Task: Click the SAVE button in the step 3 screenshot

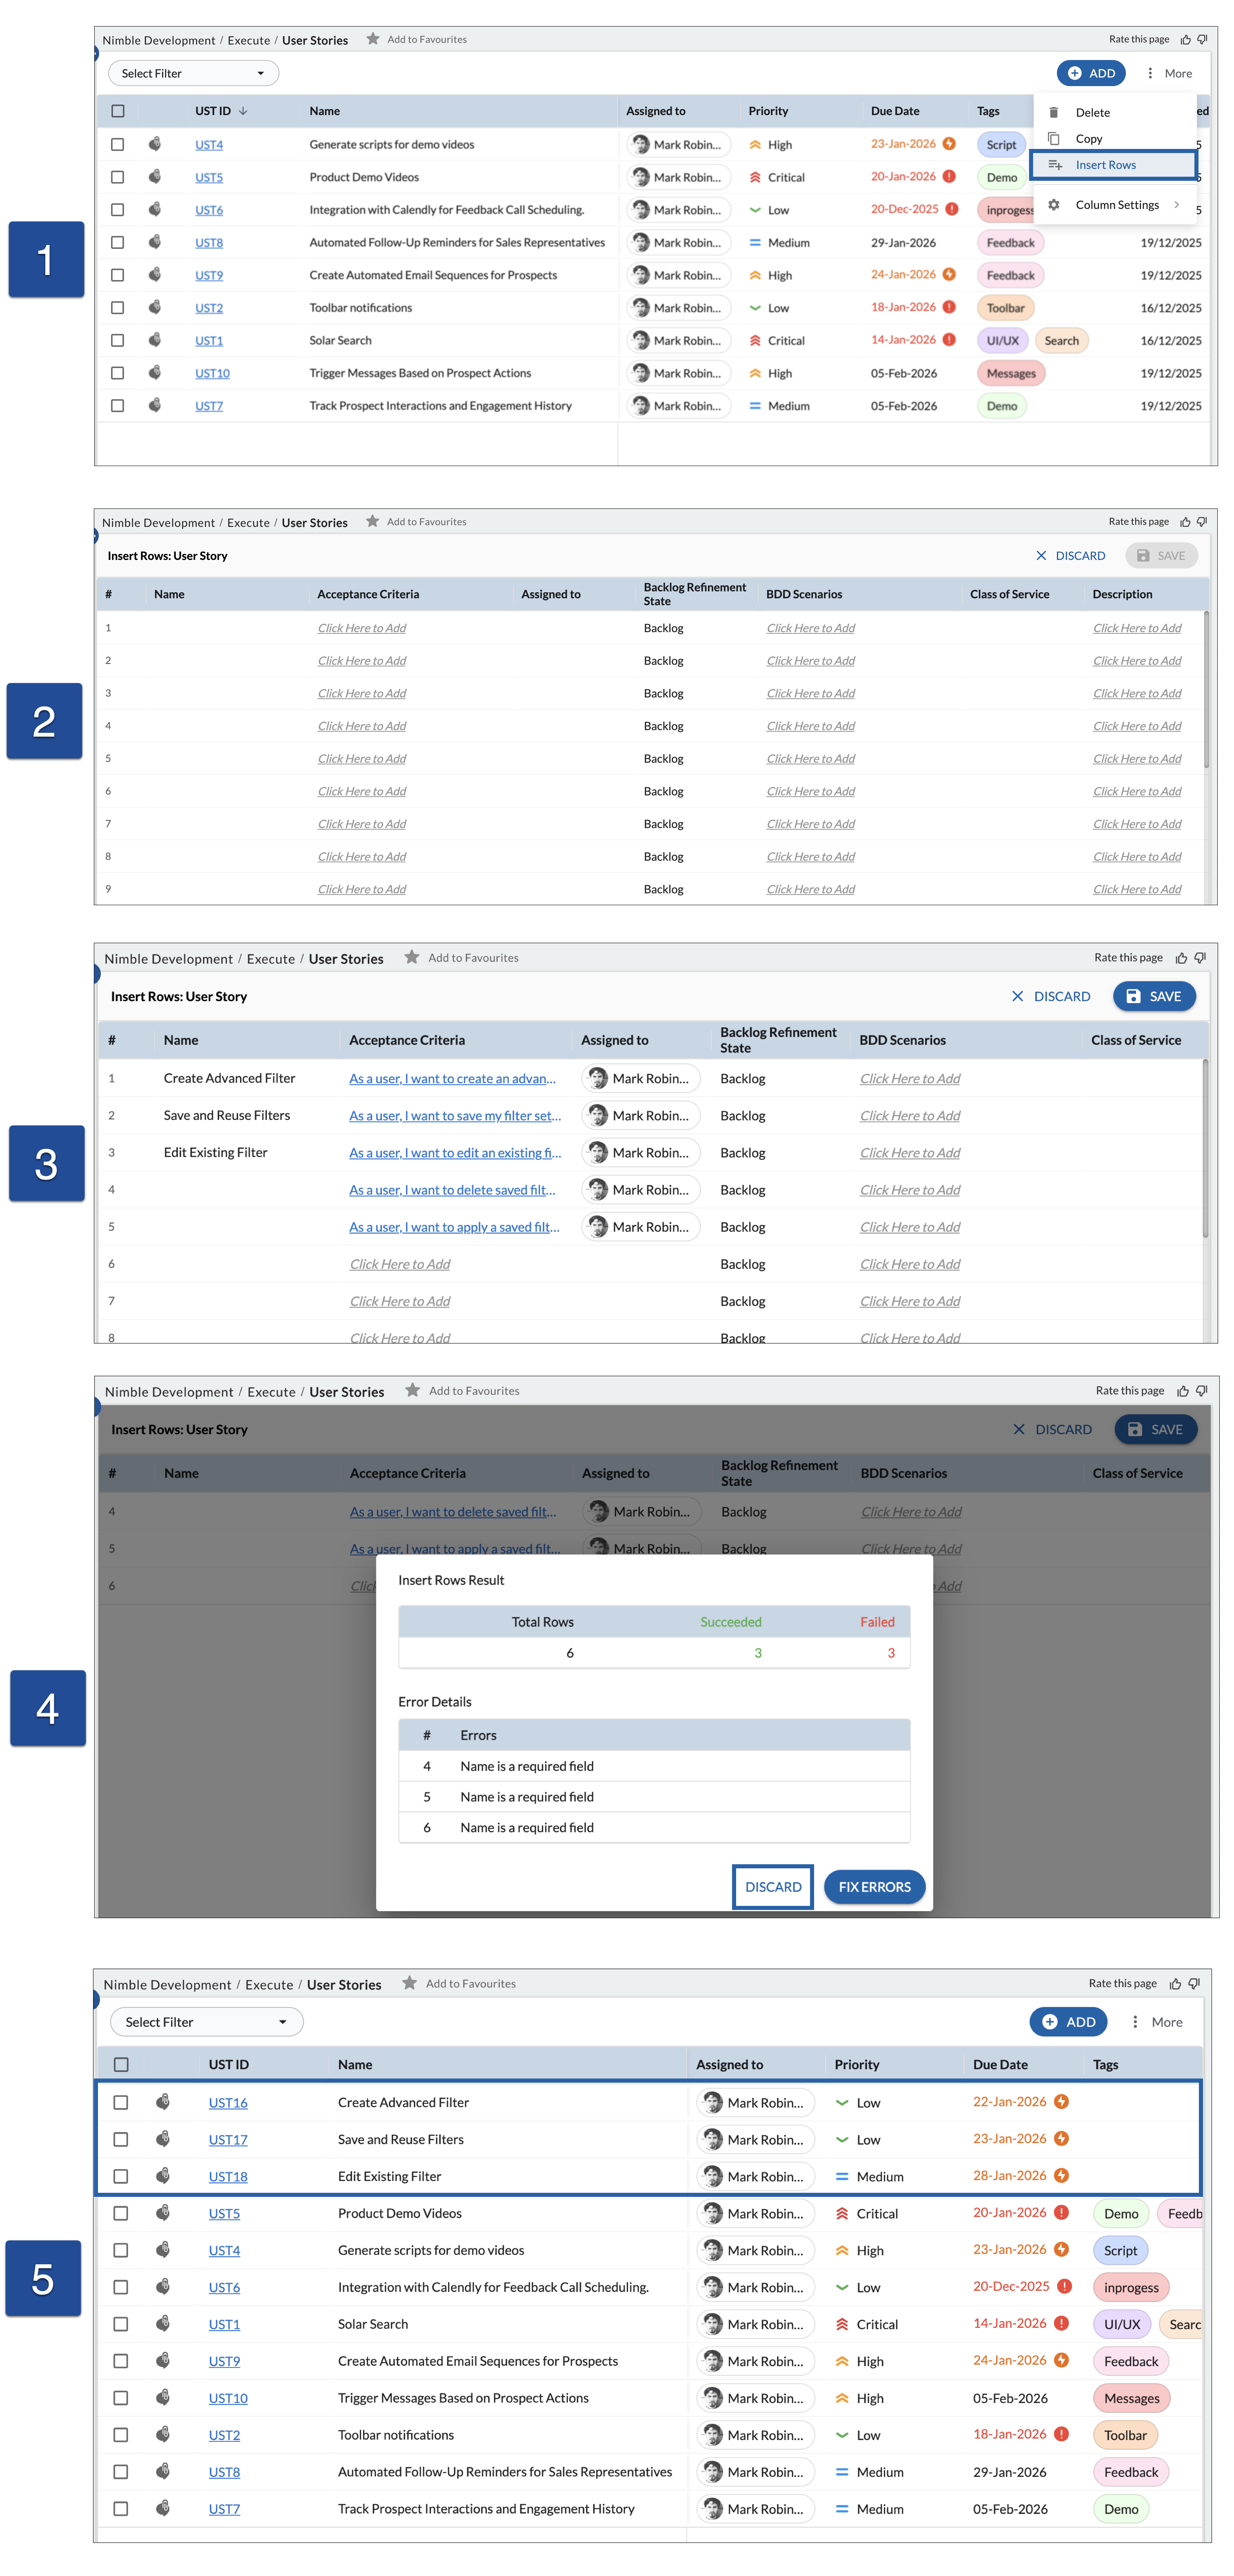Action: click(1154, 996)
